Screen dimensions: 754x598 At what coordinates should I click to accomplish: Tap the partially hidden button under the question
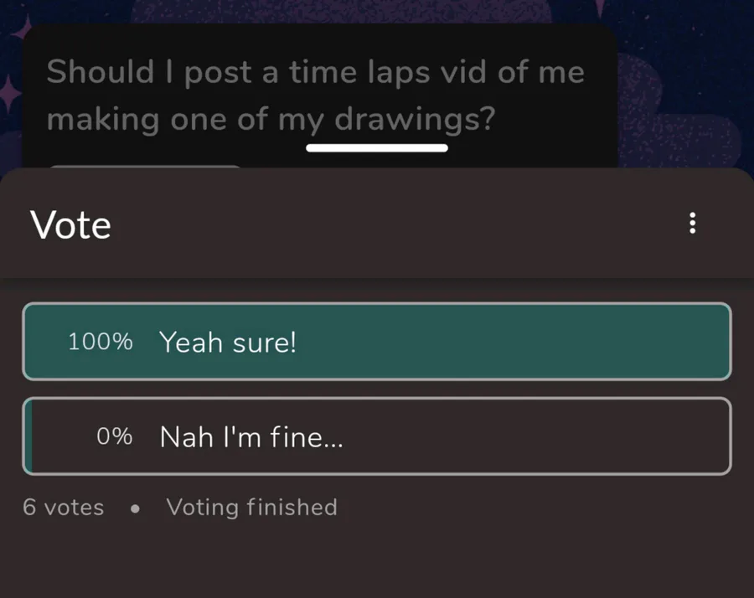[x=144, y=167]
